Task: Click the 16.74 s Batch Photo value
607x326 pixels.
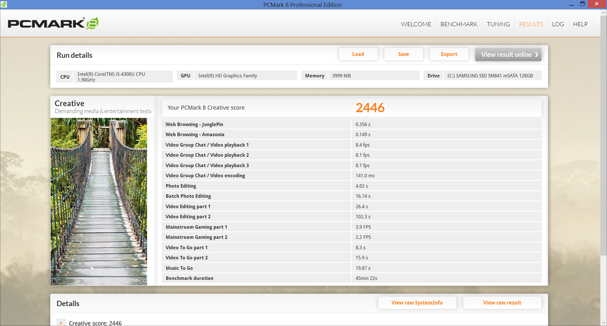Action: coord(363,196)
